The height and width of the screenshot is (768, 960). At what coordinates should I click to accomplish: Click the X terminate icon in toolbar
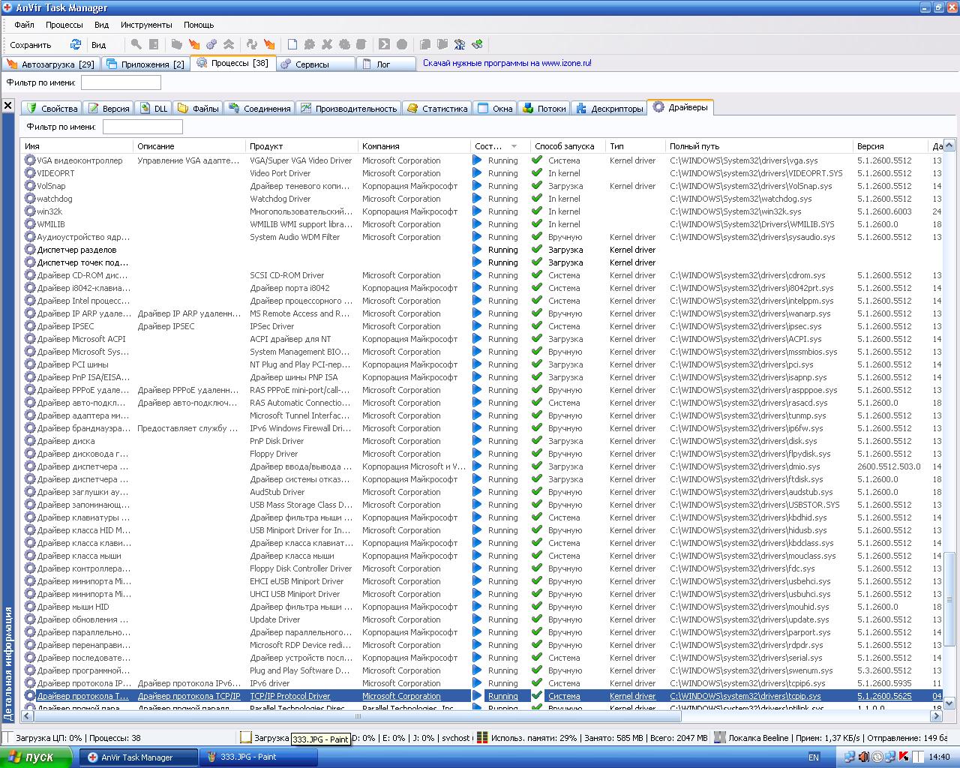(x=327, y=44)
